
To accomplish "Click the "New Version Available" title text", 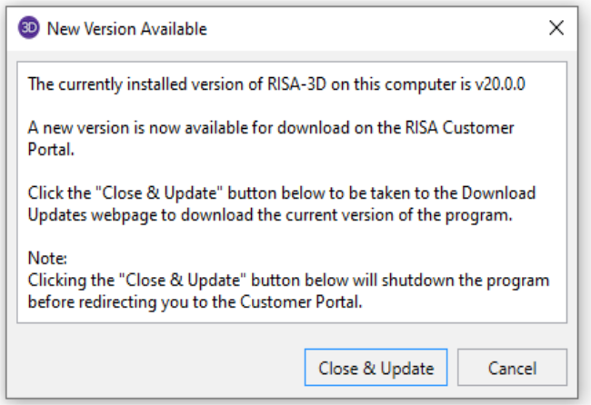I will [x=127, y=29].
